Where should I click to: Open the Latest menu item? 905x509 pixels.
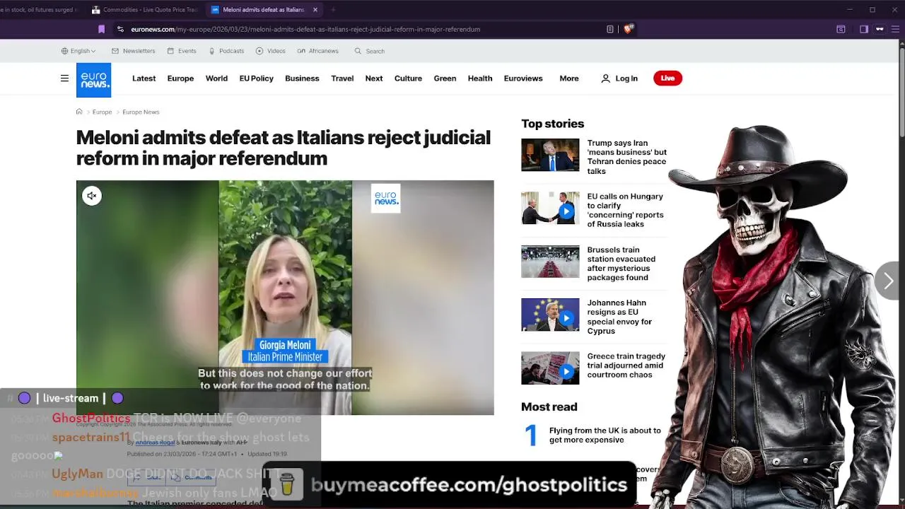[144, 78]
